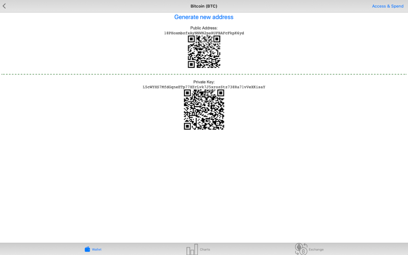The width and height of the screenshot is (408, 255).
Task: Switch to the Exchange tab label
Action: coord(316,249)
